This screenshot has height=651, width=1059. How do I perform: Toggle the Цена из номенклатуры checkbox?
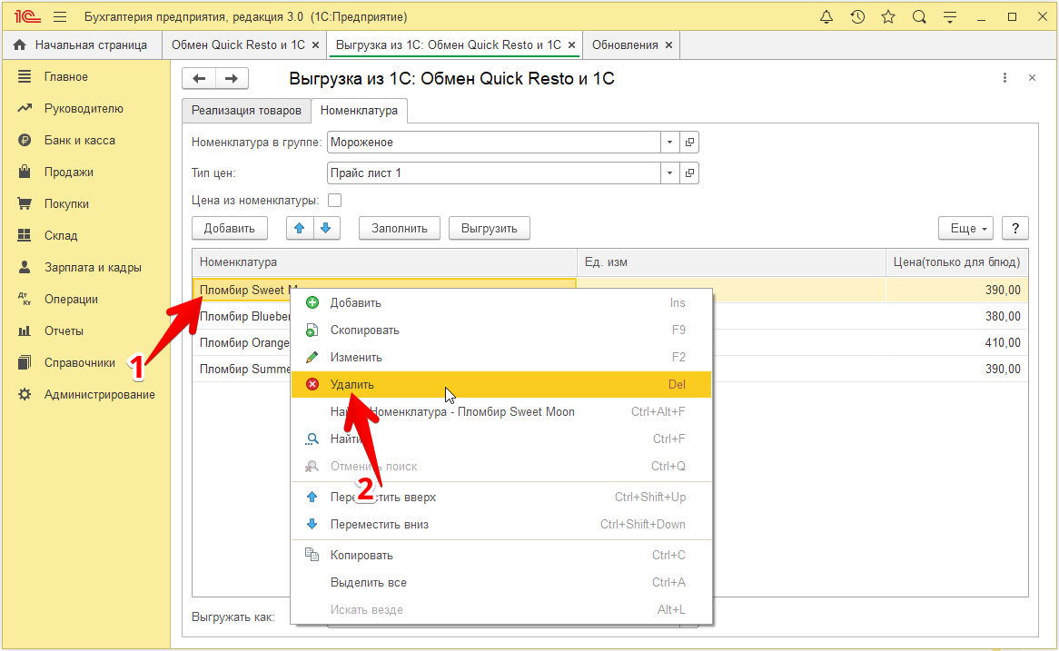[x=334, y=201]
